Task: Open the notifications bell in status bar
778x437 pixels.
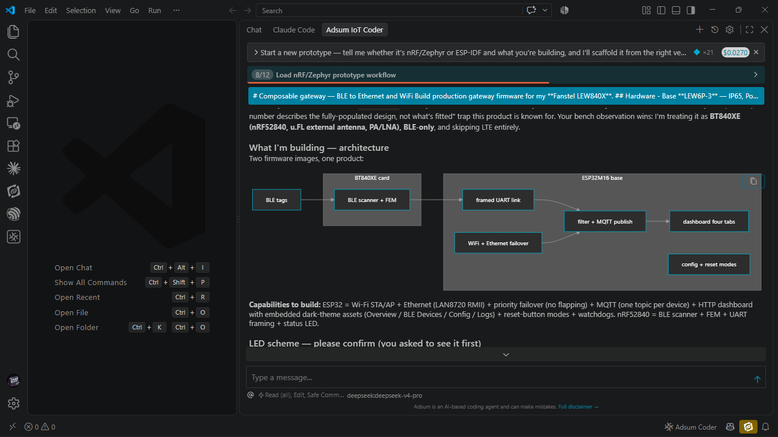Action: click(765, 427)
